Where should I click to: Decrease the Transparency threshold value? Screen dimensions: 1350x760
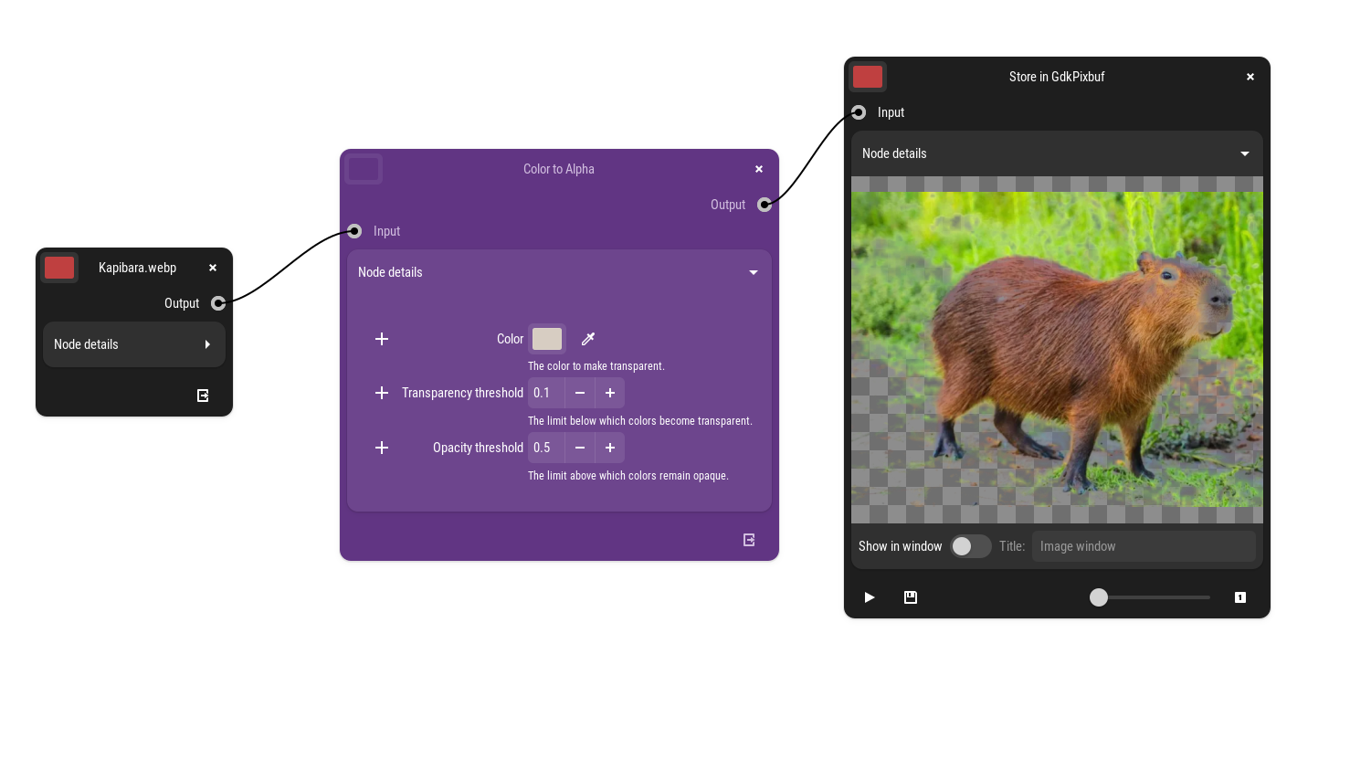(580, 393)
